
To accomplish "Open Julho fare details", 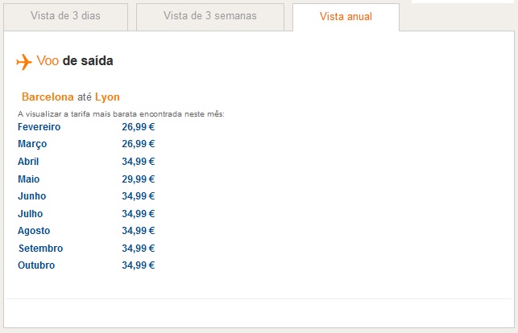I will coord(30,214).
